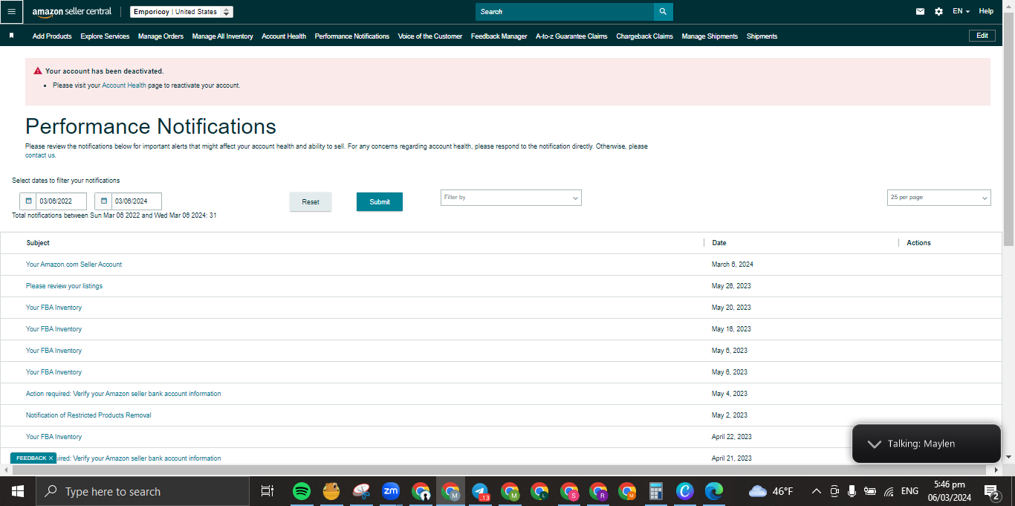
Task: Close the Feedback tab
Action: coord(51,458)
